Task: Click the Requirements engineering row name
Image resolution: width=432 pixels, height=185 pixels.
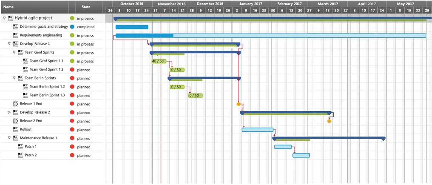Action: point(41,35)
